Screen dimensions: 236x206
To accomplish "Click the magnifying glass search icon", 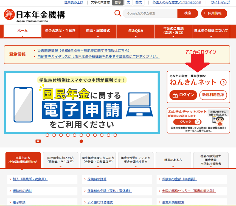I will (x=118, y=13).
